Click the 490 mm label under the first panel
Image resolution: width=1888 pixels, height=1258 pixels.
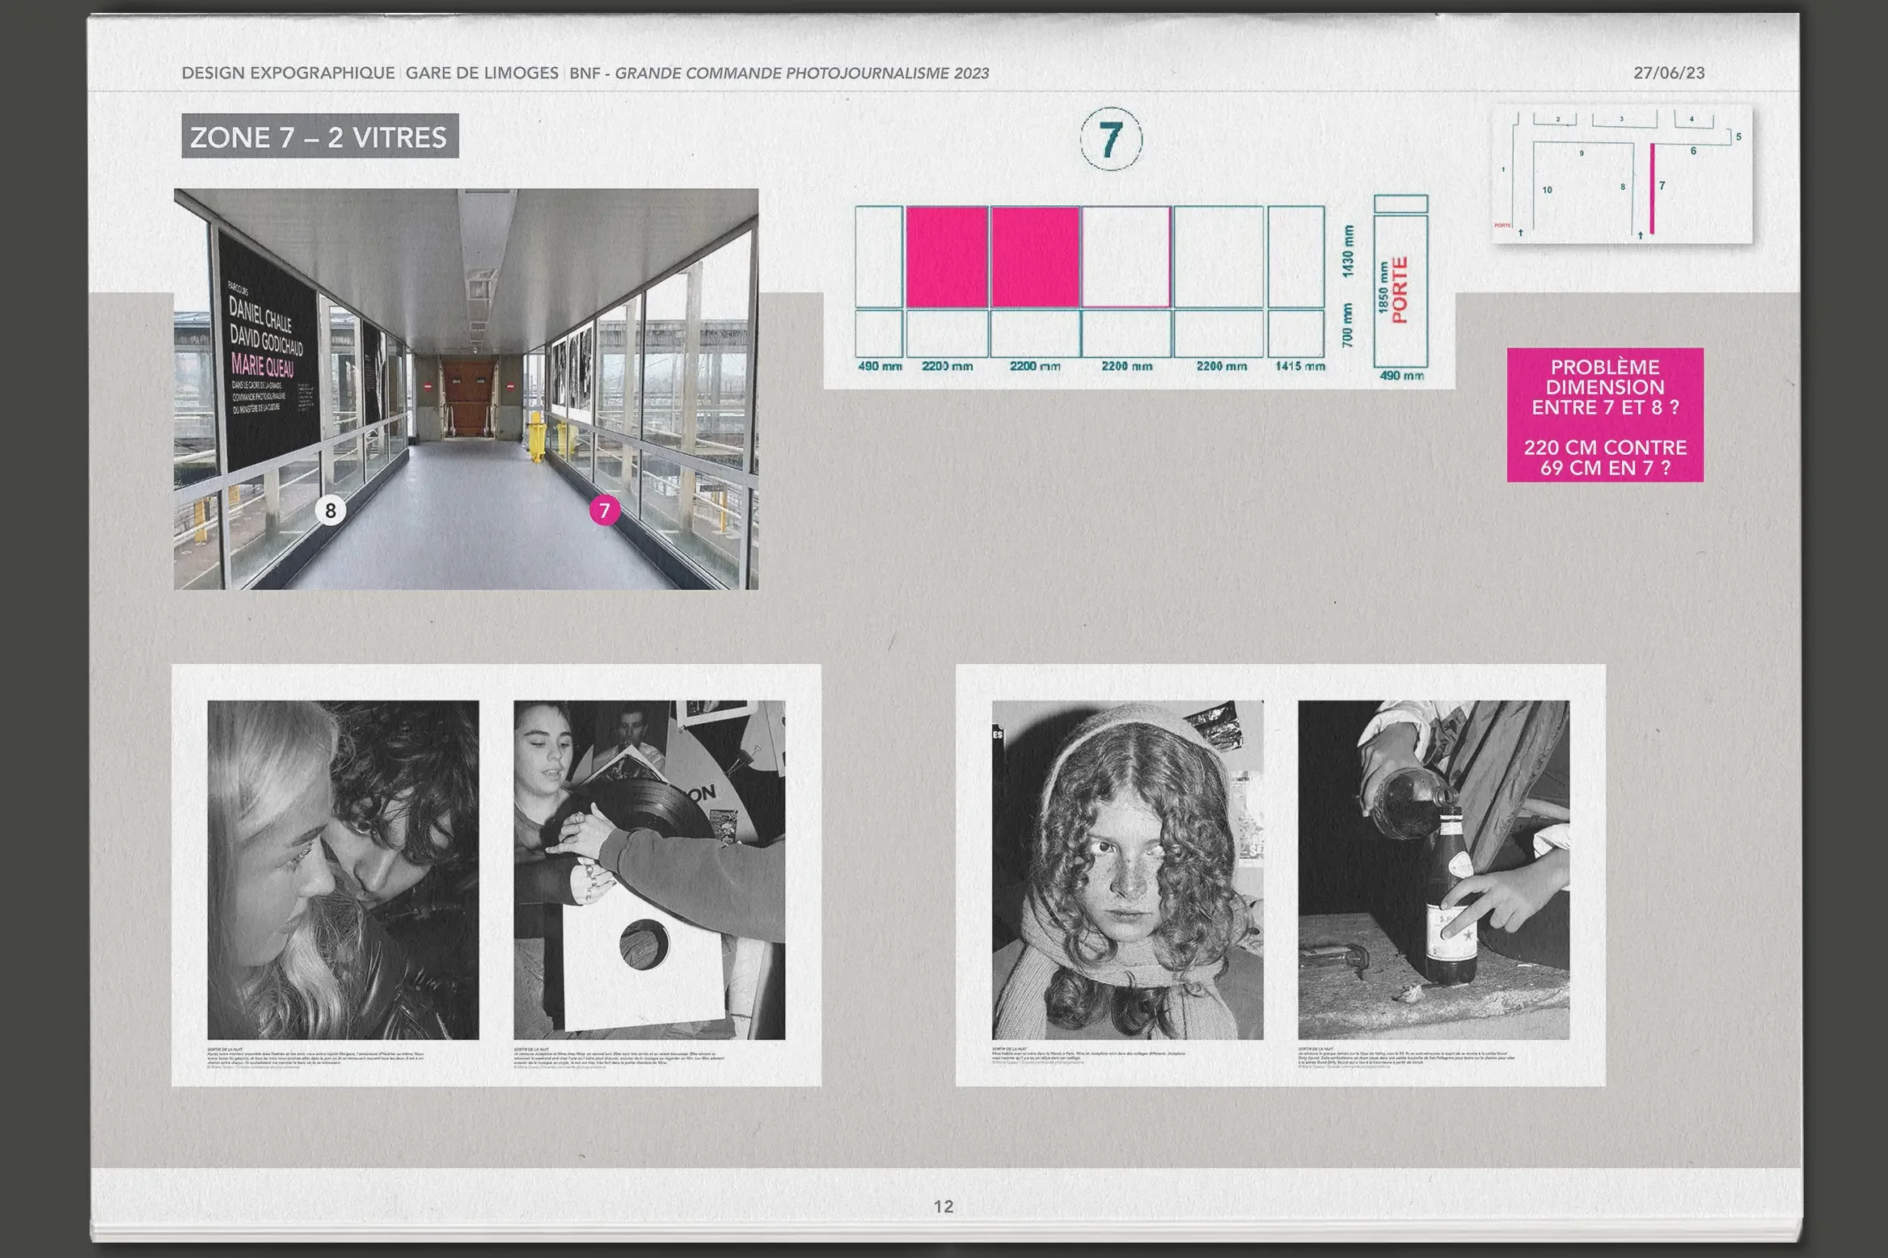tap(880, 366)
